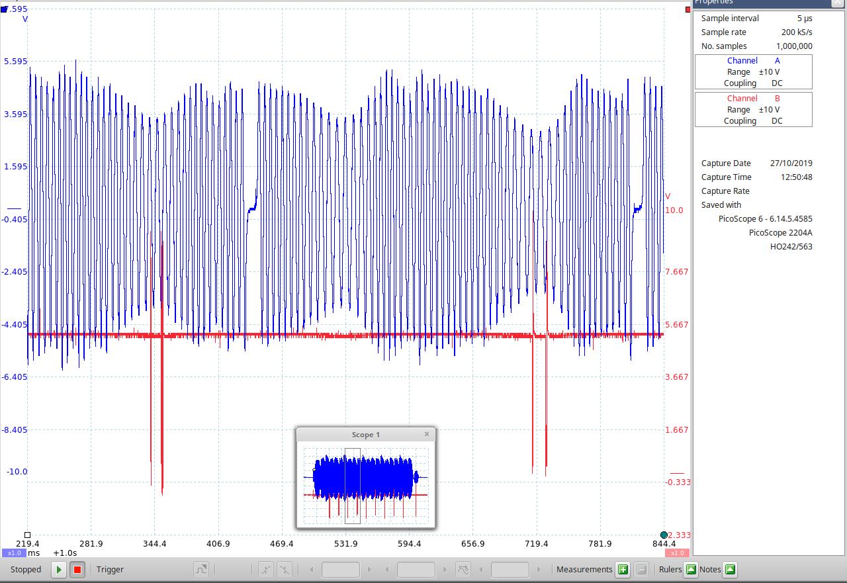The image size is (847, 583).
Task: Select the red channel B axis handle
Action: (688, 9)
